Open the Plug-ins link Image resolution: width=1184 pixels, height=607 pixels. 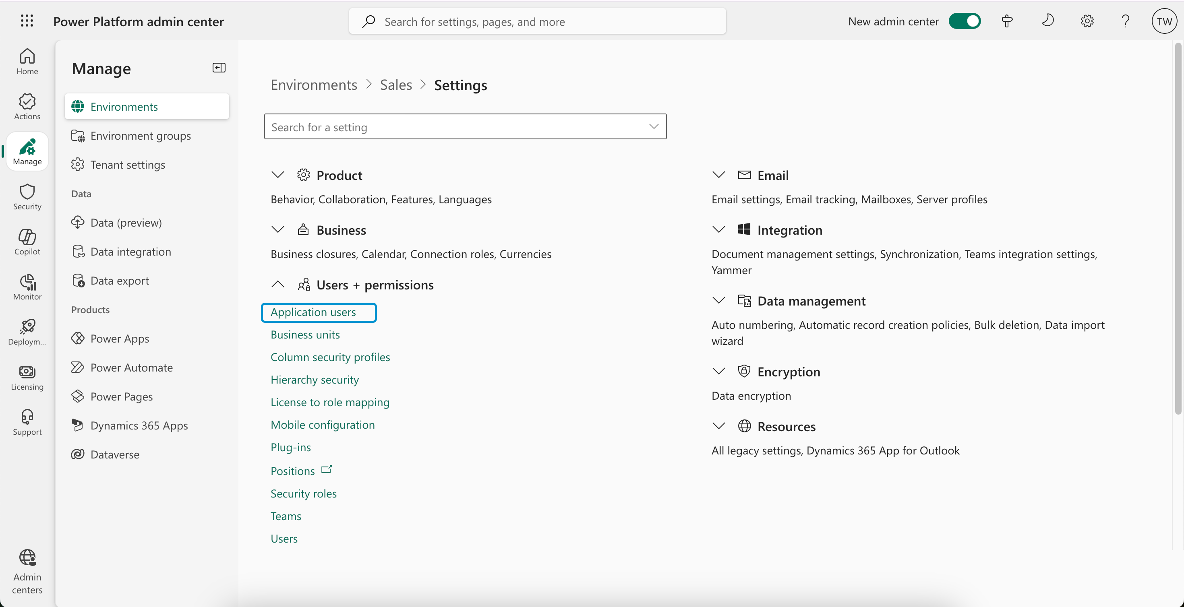(x=290, y=447)
